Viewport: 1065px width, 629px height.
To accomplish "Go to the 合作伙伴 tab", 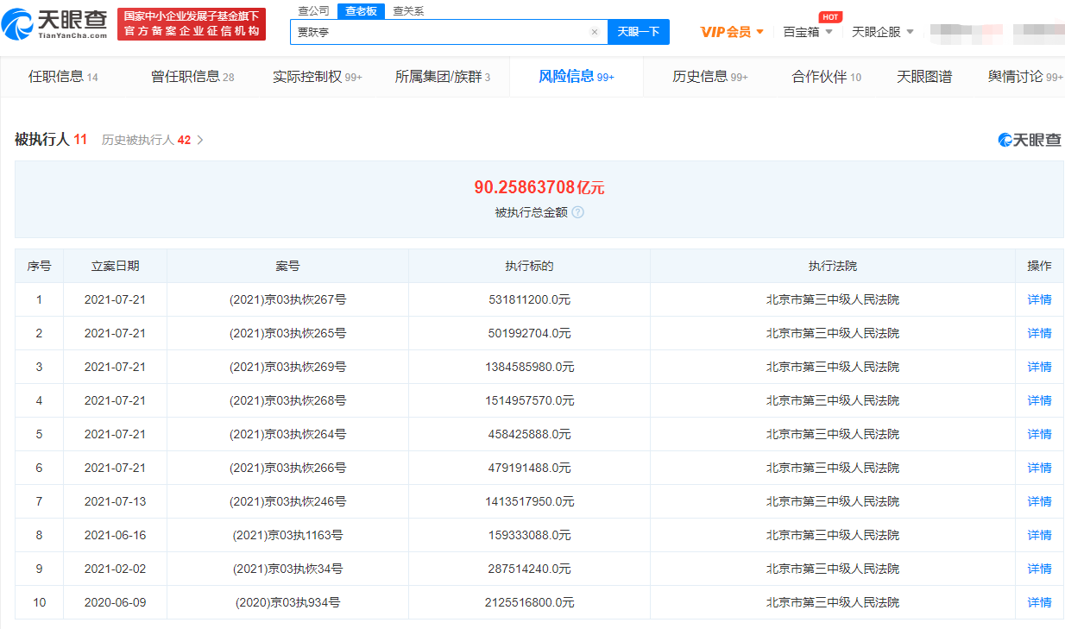I will coord(827,77).
